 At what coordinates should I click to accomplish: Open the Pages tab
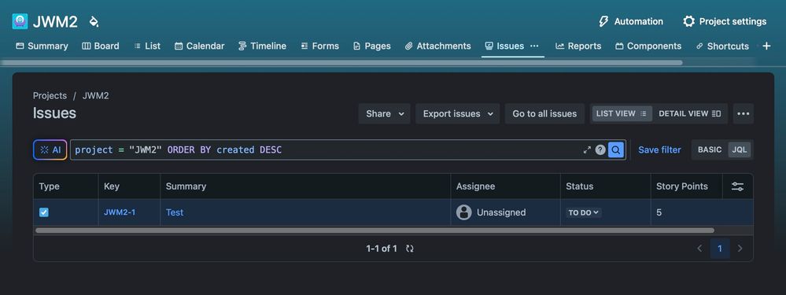[372, 46]
